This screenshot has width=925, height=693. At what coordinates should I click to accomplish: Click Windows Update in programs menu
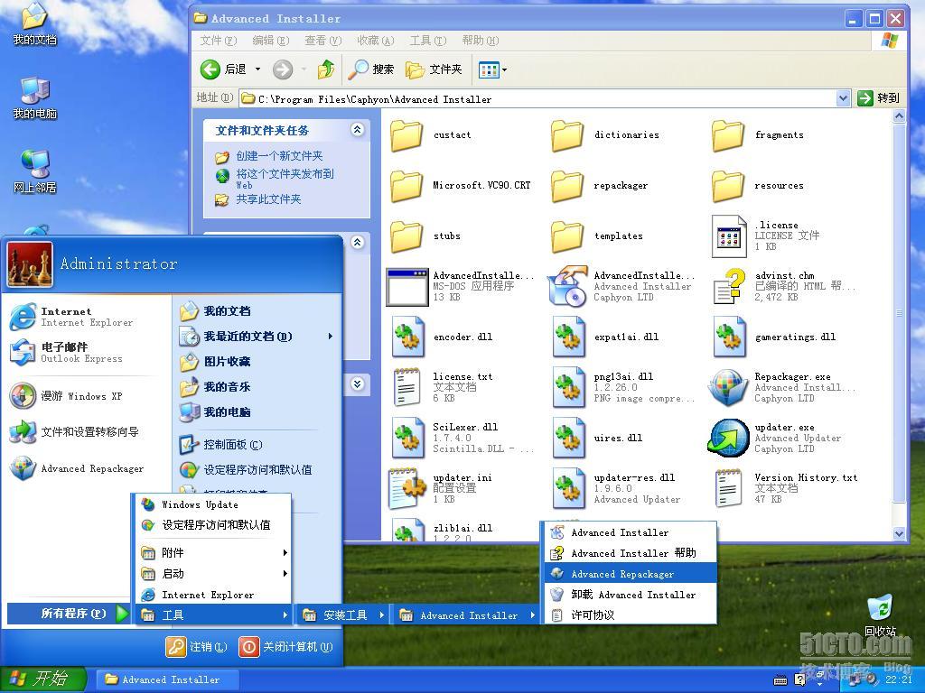click(213, 504)
